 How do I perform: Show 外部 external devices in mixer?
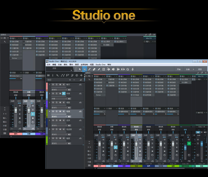[x=89, y=158]
